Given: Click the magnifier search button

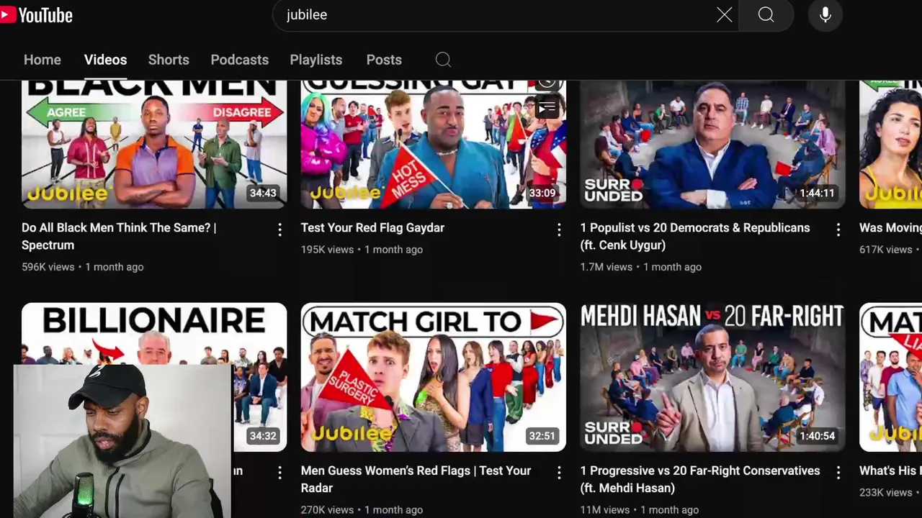Looking at the screenshot, I should tap(766, 15).
